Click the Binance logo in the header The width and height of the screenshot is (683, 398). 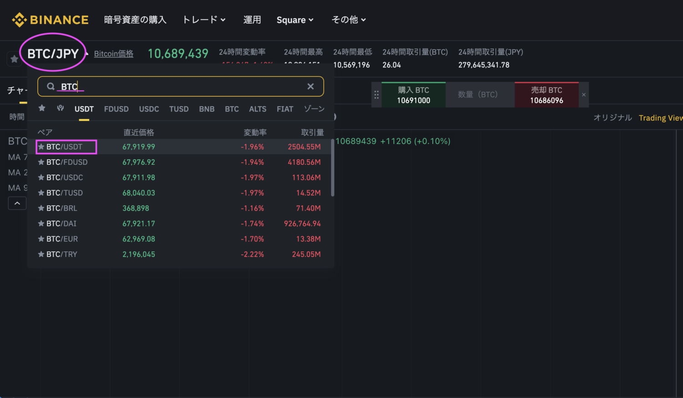pyautogui.click(x=50, y=20)
